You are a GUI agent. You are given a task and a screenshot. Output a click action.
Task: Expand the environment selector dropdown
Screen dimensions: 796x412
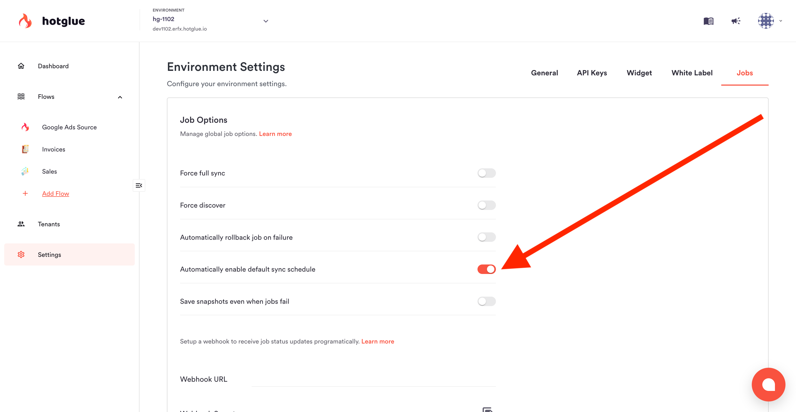(x=266, y=21)
